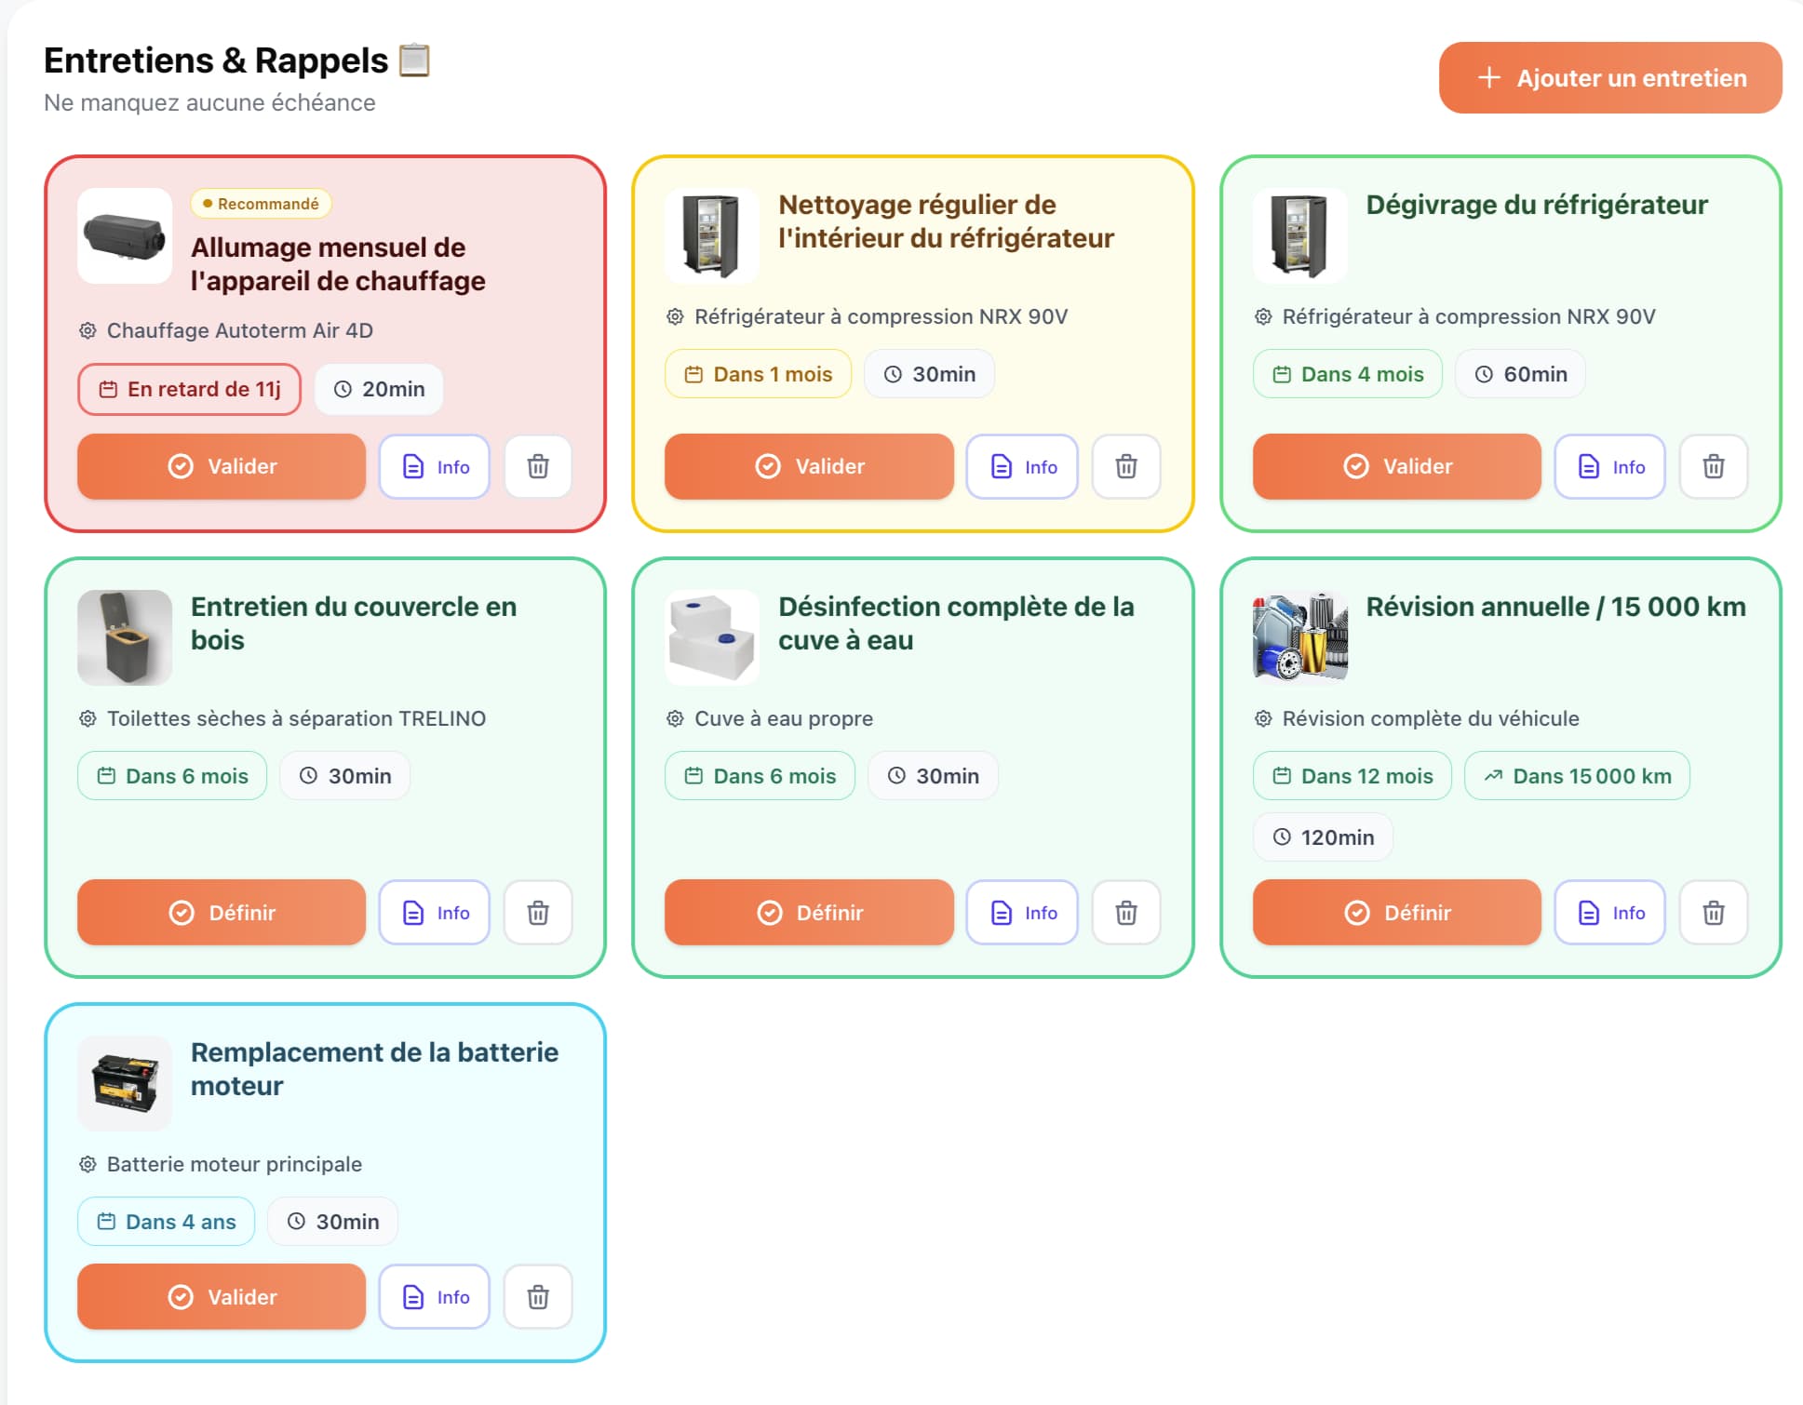Click Définir for the annual revision
Image resolution: width=1803 pixels, height=1405 pixels.
pos(1396,913)
